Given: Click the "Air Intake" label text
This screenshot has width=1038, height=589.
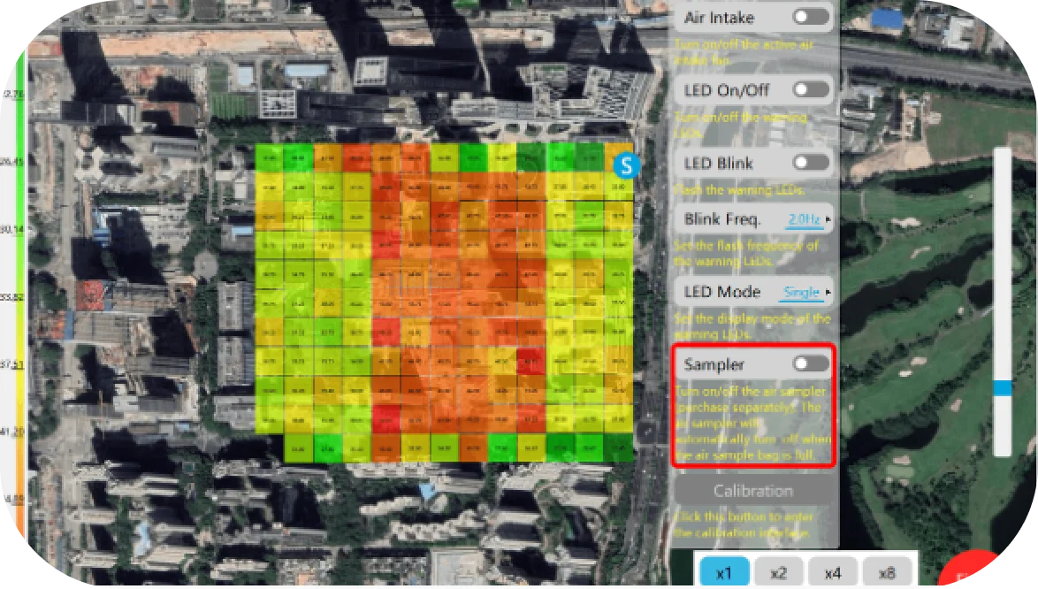Looking at the screenshot, I should point(719,17).
